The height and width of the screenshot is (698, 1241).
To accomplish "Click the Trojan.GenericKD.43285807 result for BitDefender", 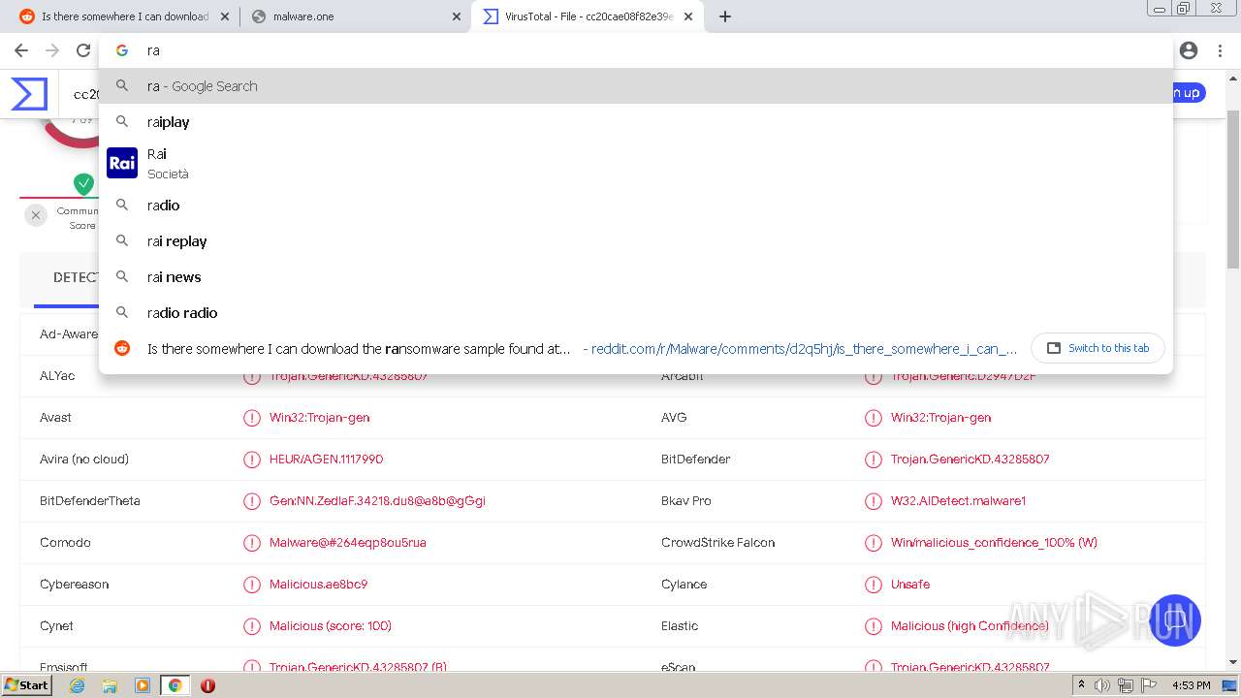I will click(x=970, y=460).
